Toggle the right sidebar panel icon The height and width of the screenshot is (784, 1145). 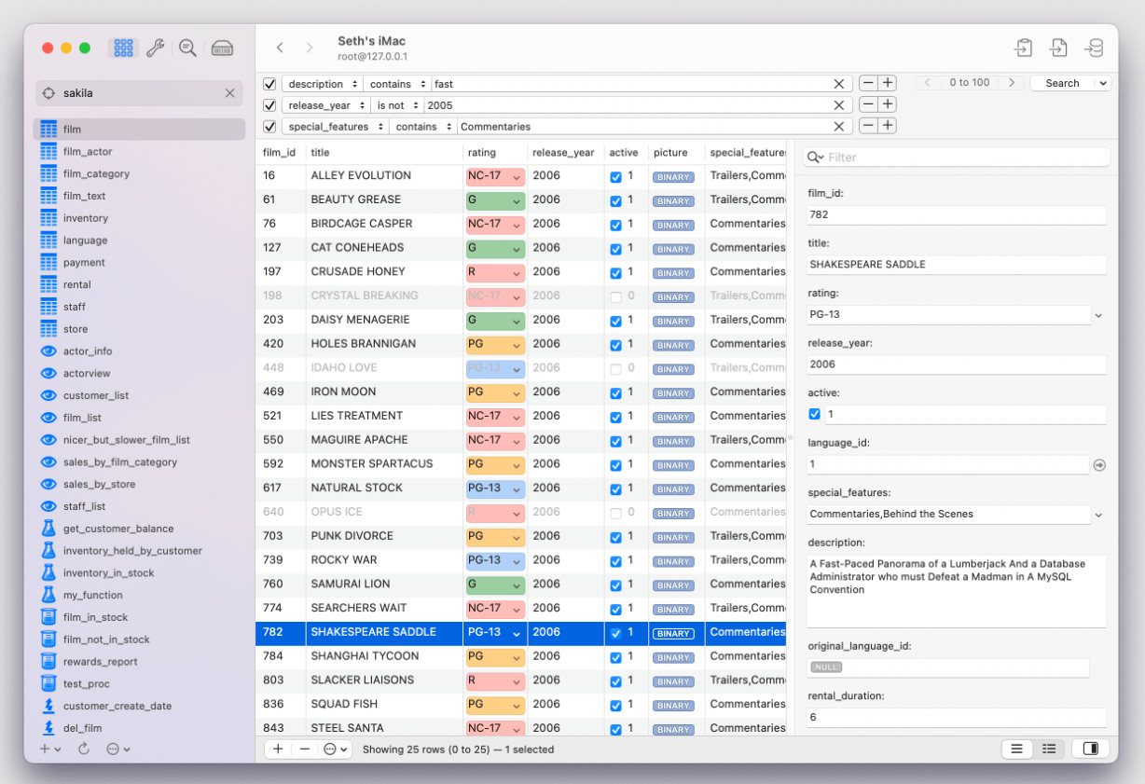(x=1090, y=749)
